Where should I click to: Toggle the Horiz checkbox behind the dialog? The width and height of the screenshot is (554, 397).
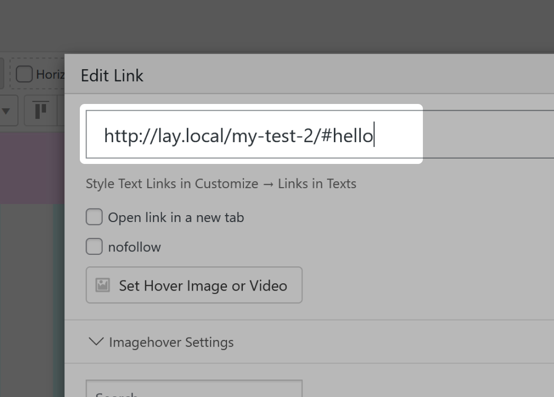(x=24, y=74)
